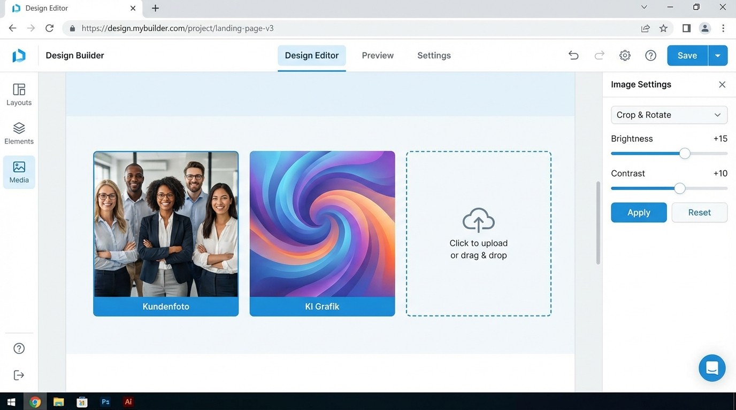736x410 pixels.
Task: Open the Settings menu item
Action: click(x=434, y=55)
